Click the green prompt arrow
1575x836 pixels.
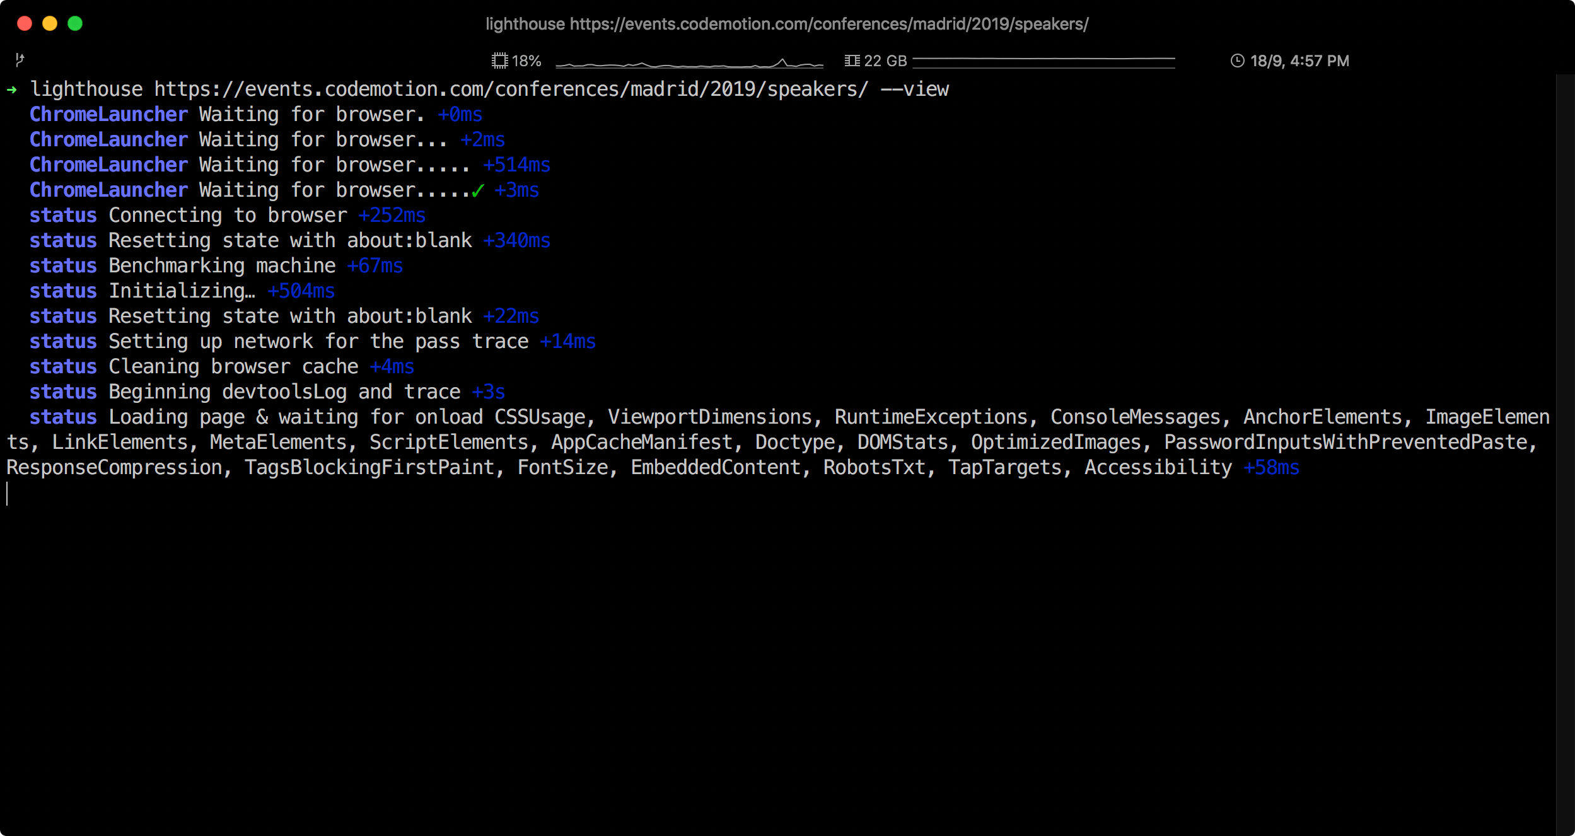[x=12, y=90]
